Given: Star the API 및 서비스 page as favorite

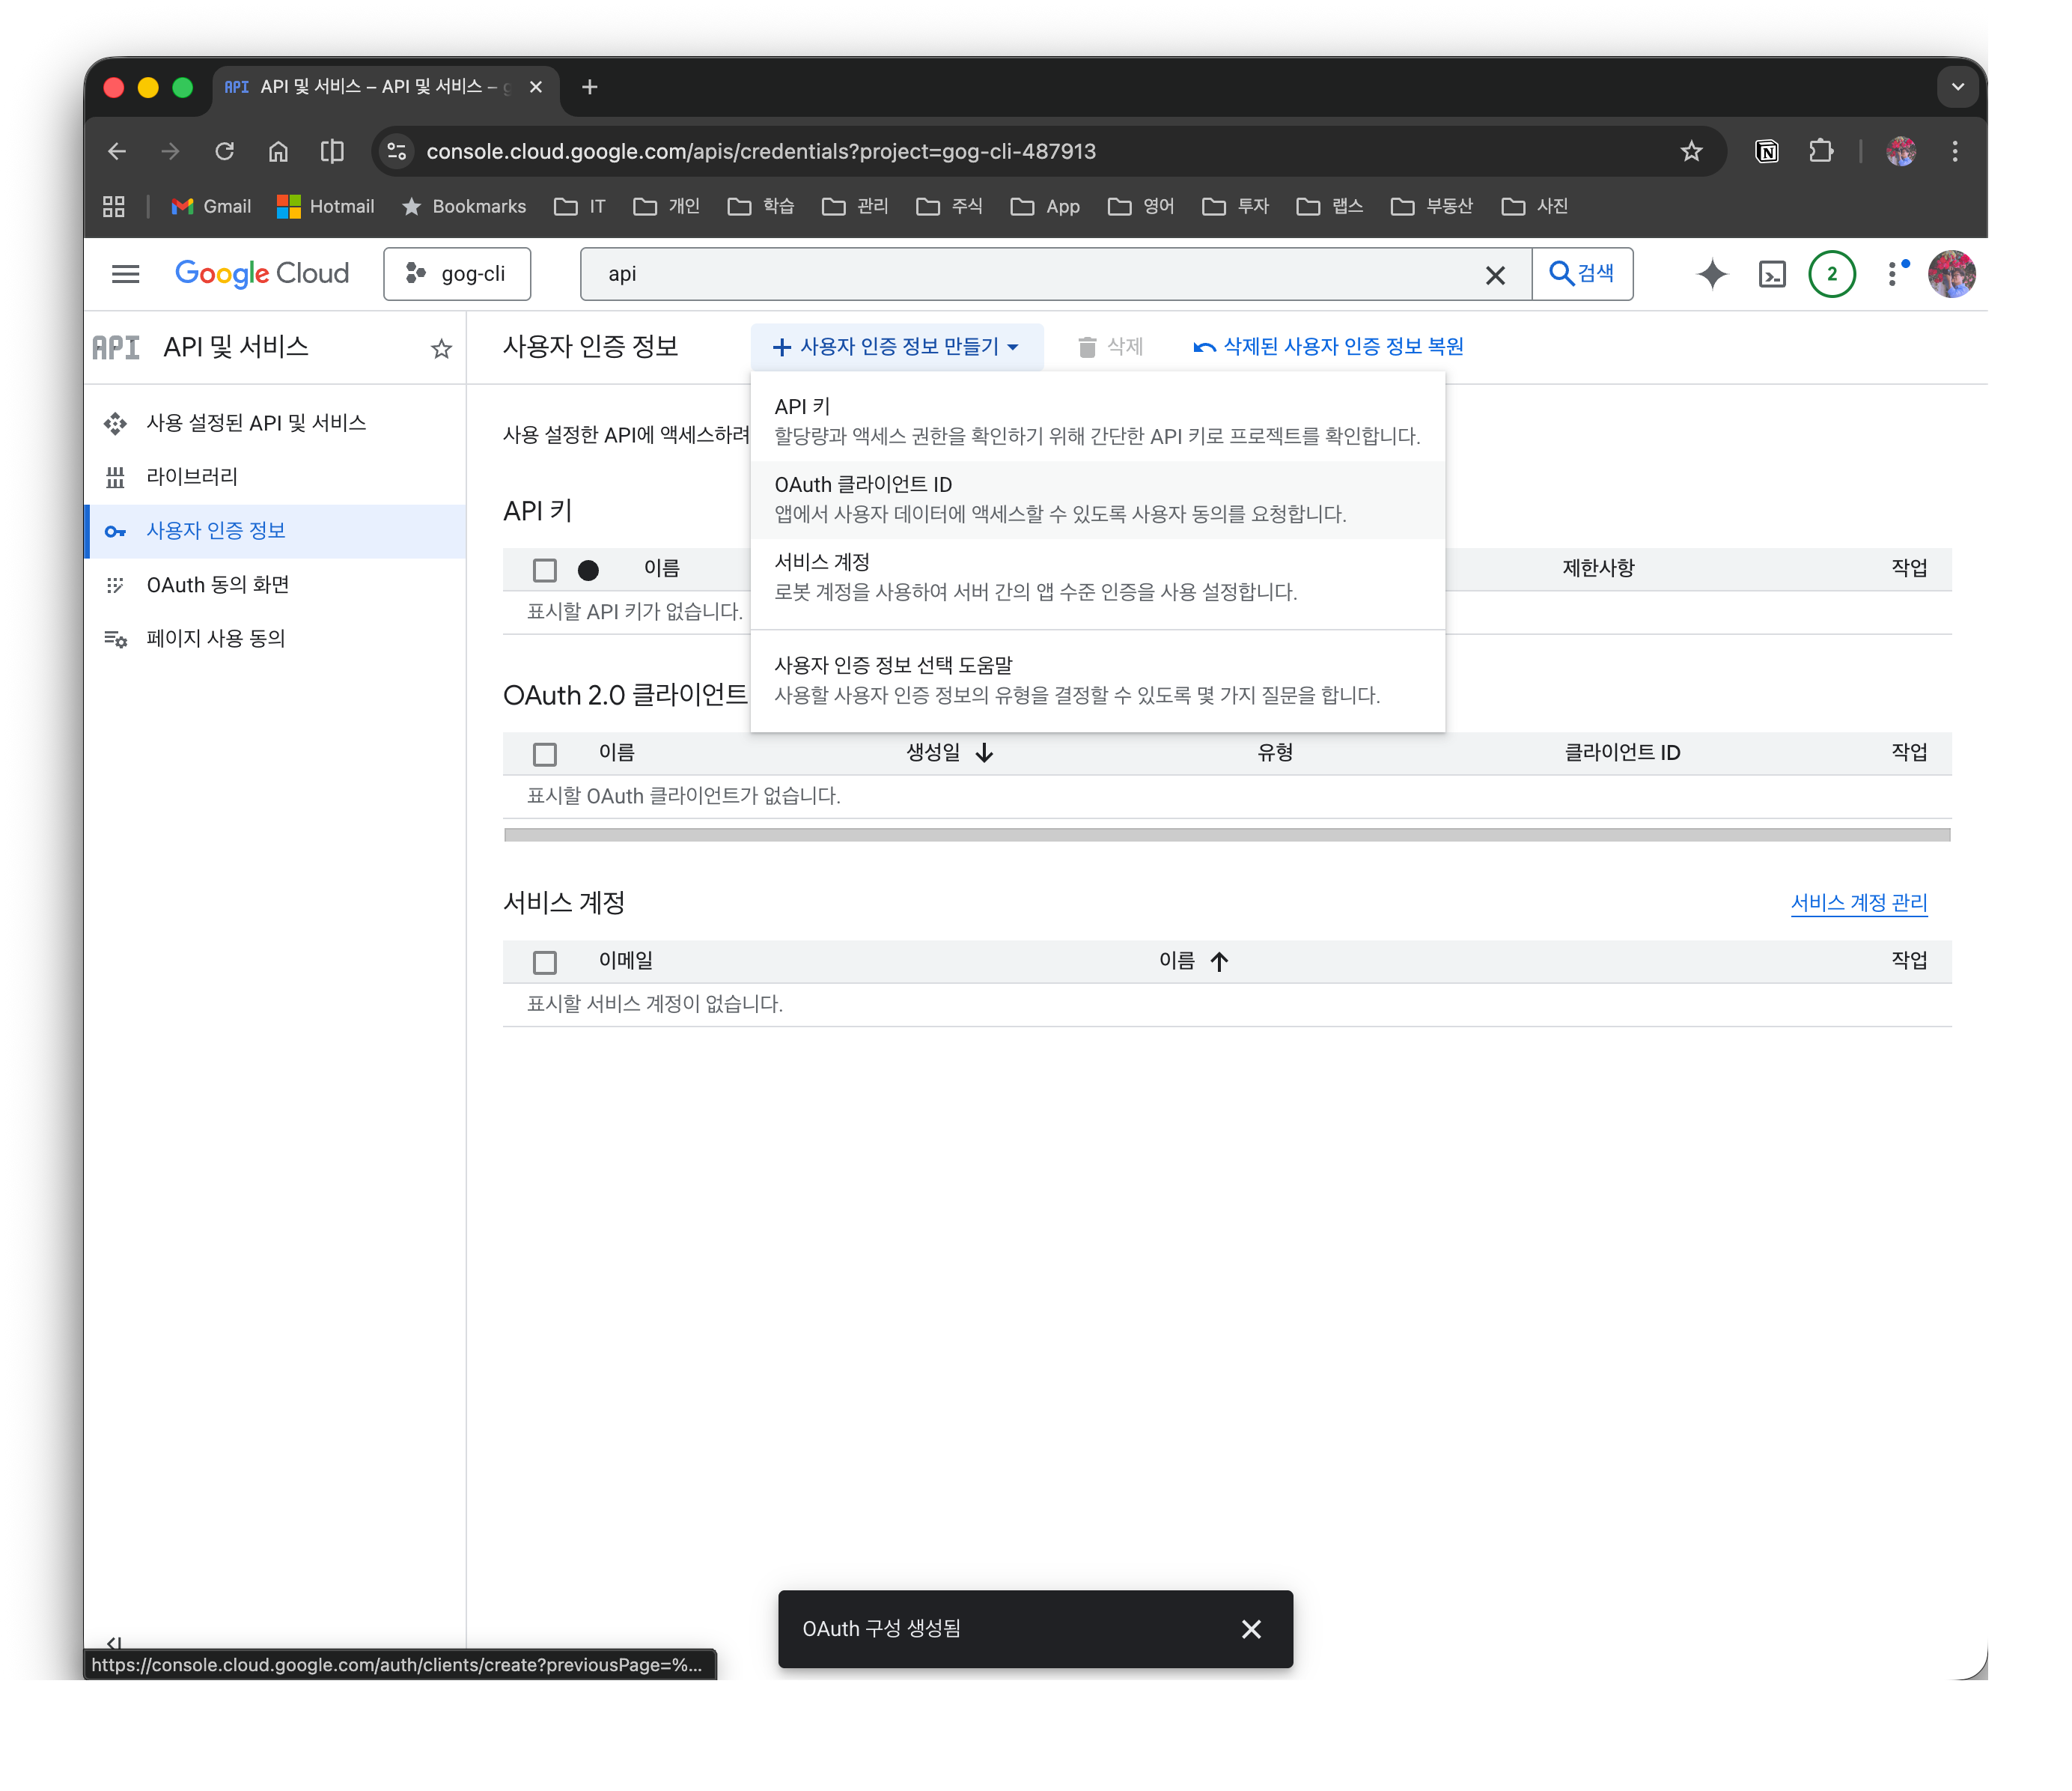Looking at the screenshot, I should coord(440,348).
